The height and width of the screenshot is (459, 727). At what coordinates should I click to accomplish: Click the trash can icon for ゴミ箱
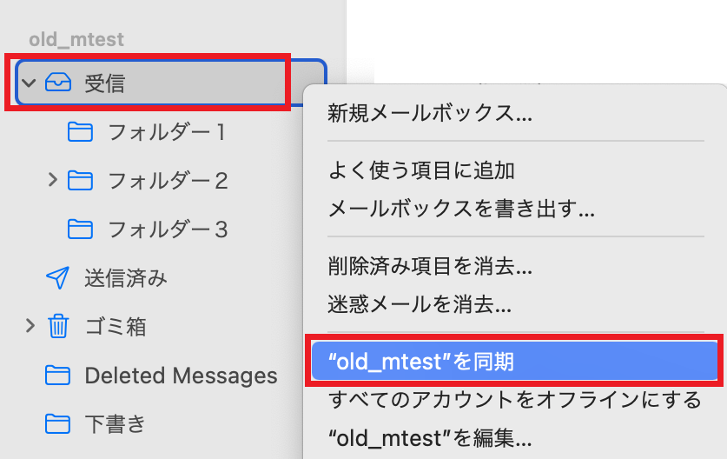tap(58, 326)
